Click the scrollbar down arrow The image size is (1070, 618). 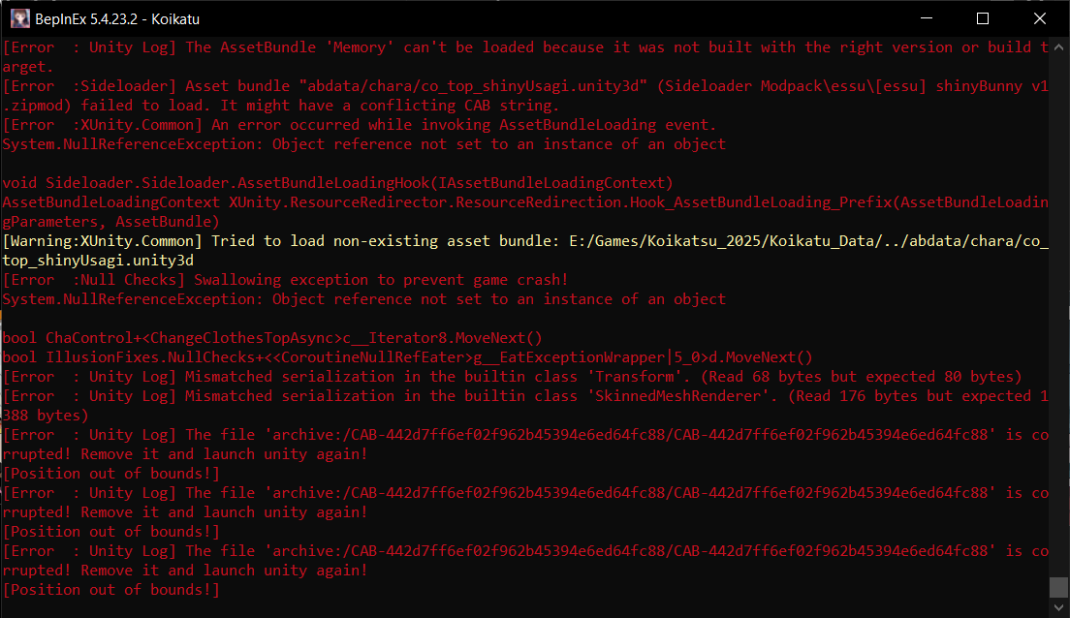[x=1059, y=607]
